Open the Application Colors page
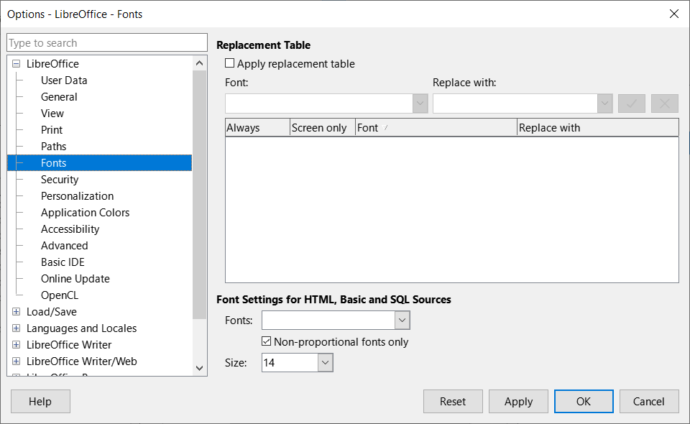 (85, 212)
